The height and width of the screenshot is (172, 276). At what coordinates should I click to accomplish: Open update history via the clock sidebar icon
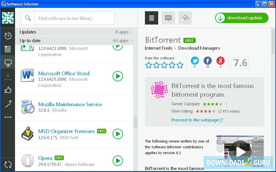[x=8, y=36]
